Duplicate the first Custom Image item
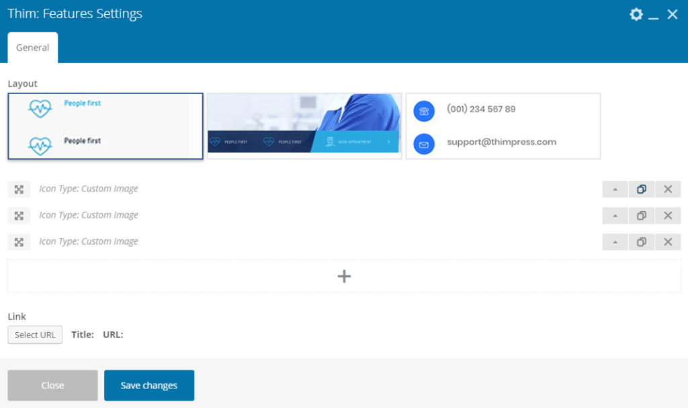This screenshot has height=408, width=688. (x=641, y=189)
